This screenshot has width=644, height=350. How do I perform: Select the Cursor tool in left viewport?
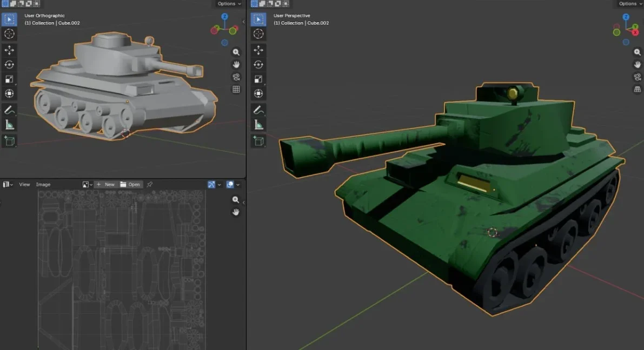(x=9, y=34)
